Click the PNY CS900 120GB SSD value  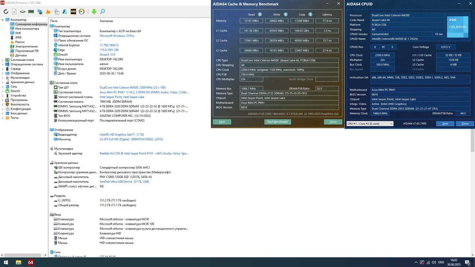[x=126, y=177]
